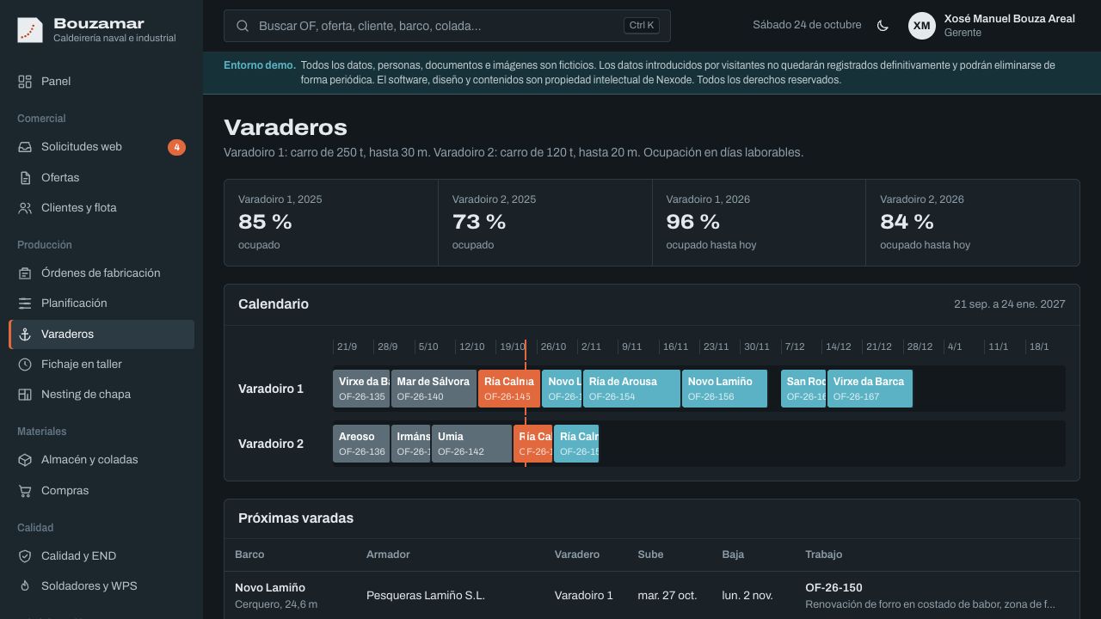Open the XM user avatar
This screenshot has height=619, width=1101.
[x=922, y=26]
